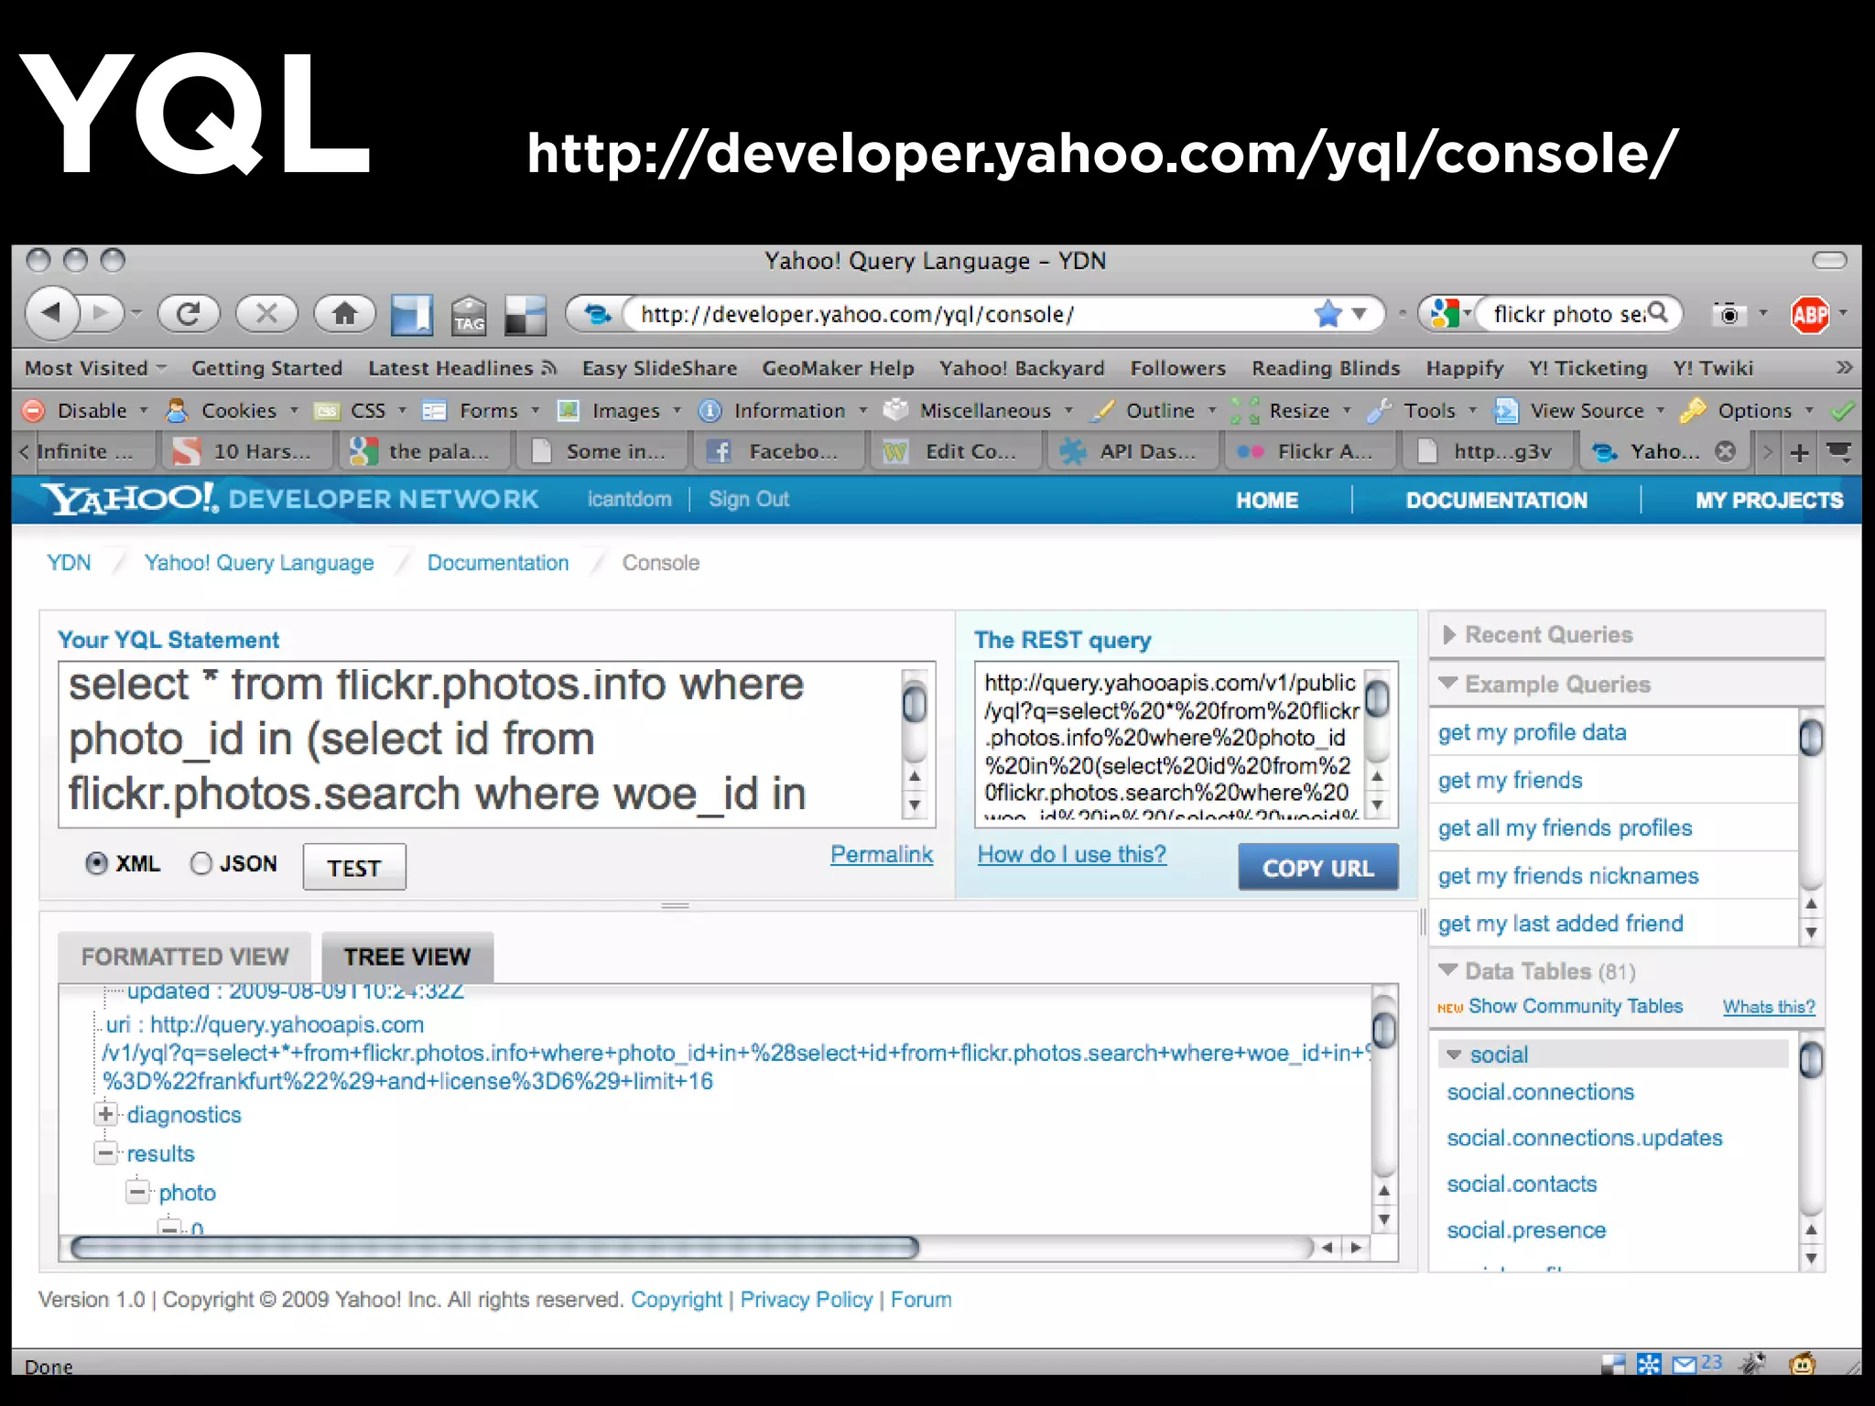Viewport: 1875px width, 1406px height.
Task: Switch to the TREE VIEW tab
Action: point(407,957)
